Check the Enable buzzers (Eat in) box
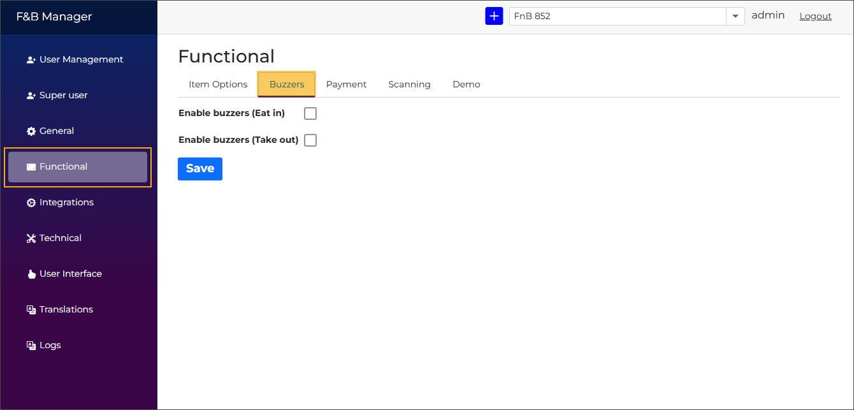Image resolution: width=854 pixels, height=410 pixels. (x=310, y=113)
